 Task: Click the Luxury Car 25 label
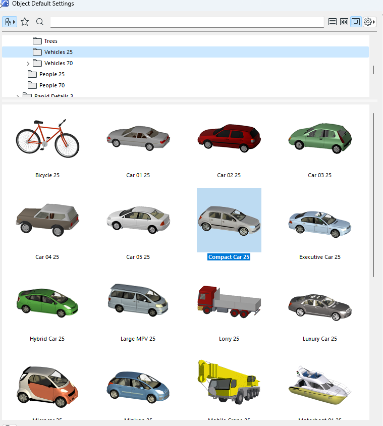(x=320, y=339)
